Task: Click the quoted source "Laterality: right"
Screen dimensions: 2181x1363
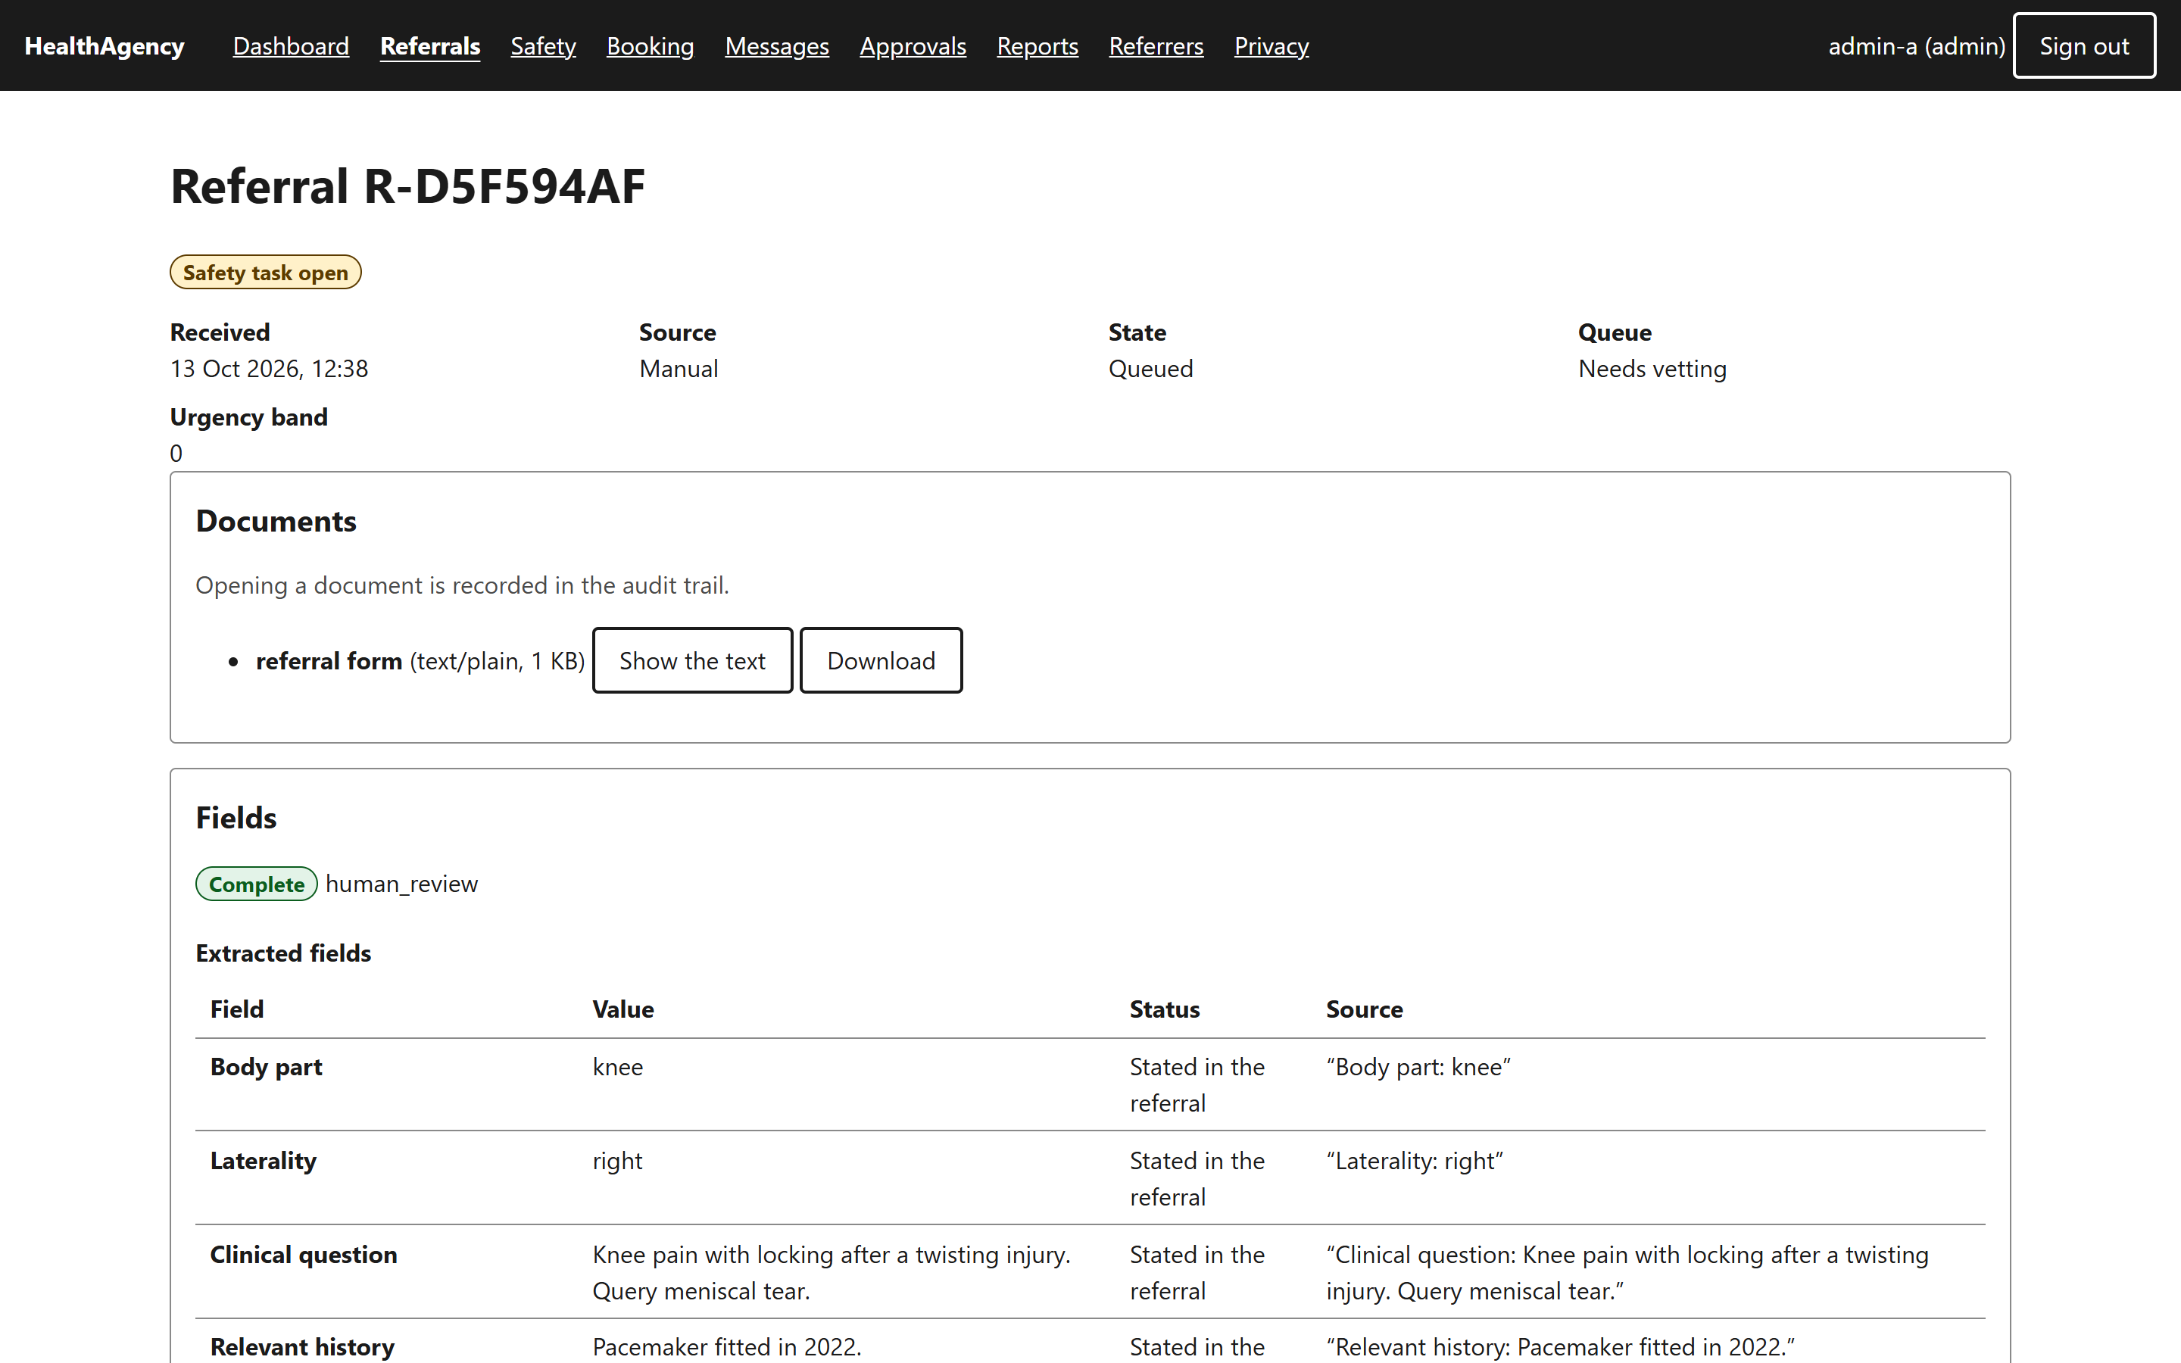Action: (x=1414, y=1161)
